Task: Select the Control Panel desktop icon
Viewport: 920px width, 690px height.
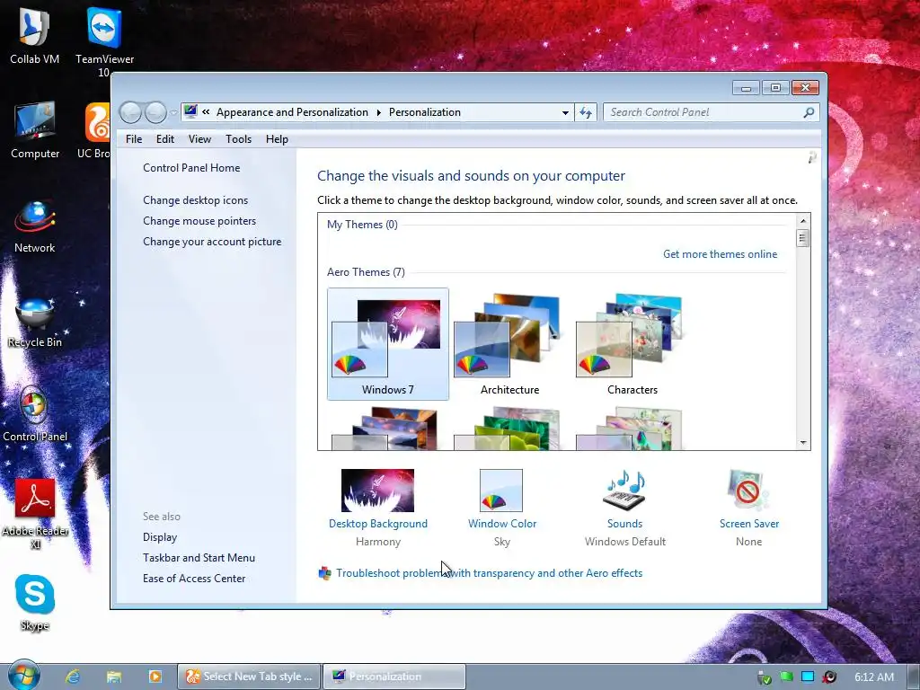Action: [x=35, y=415]
